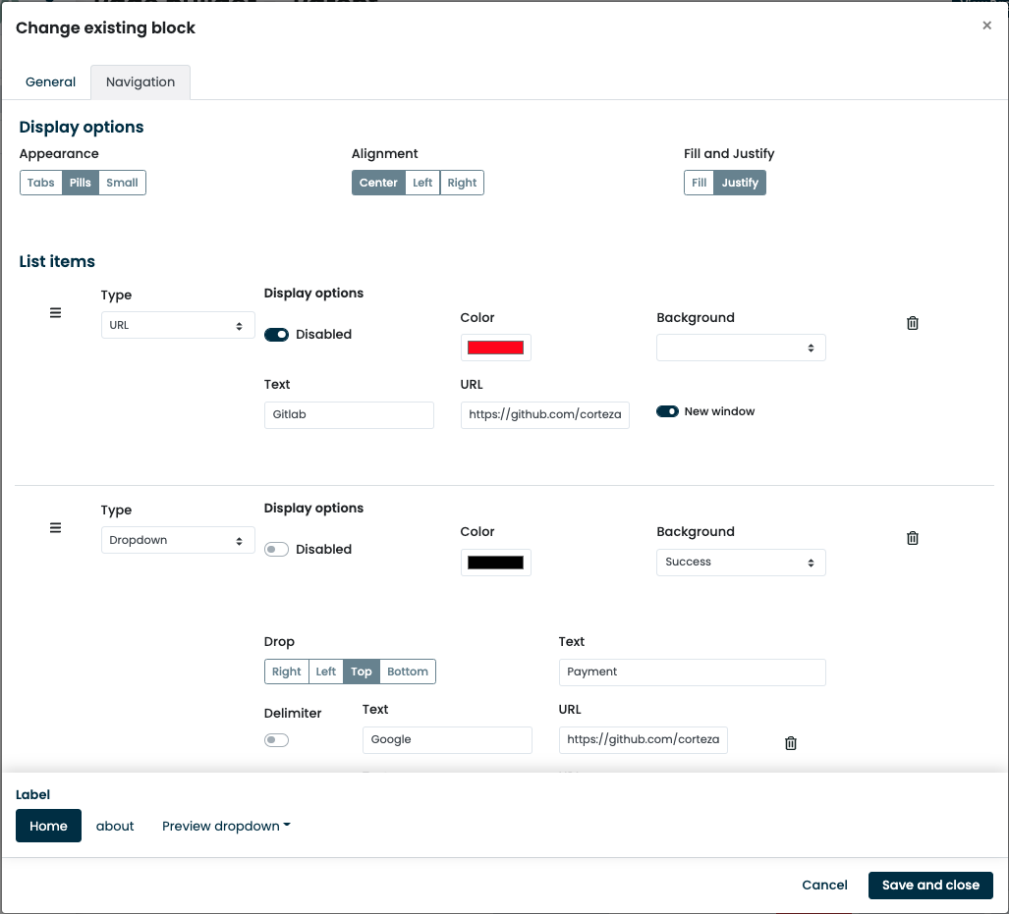Select Pills appearance
The height and width of the screenshot is (914, 1009).
pyautogui.click(x=81, y=183)
